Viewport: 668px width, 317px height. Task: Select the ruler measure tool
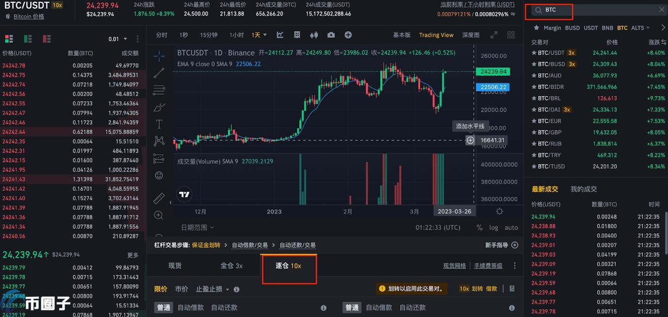click(x=159, y=198)
